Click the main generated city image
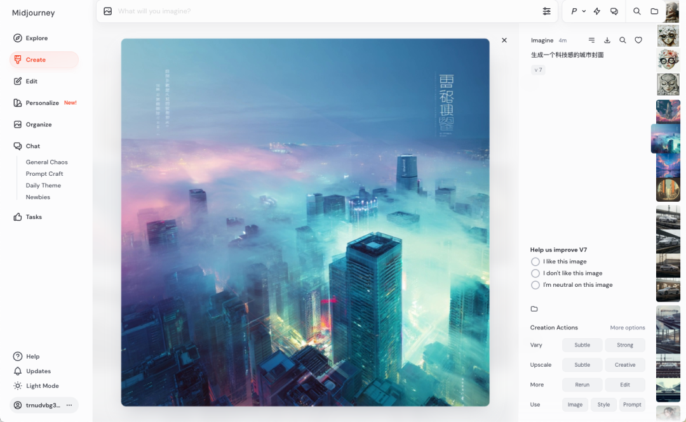 305,222
